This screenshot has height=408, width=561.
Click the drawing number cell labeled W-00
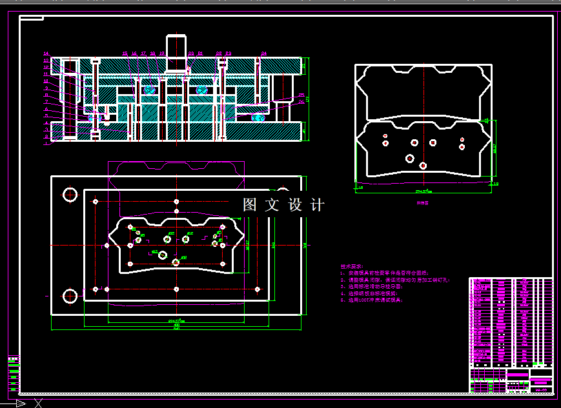[x=541, y=390]
